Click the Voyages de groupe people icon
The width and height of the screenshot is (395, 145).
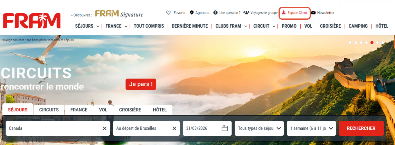[246, 13]
